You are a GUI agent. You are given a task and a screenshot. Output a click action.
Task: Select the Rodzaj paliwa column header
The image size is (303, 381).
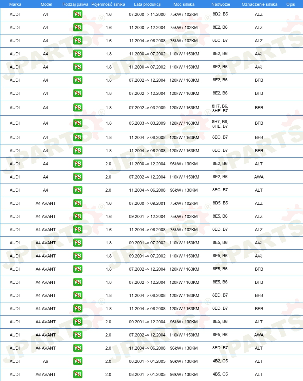75,4
